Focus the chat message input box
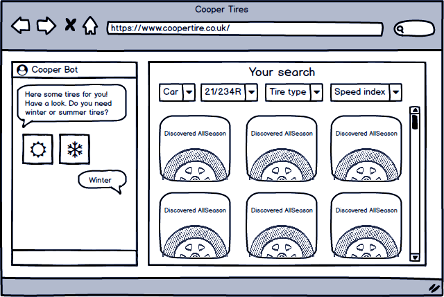The width and height of the screenshot is (444, 297). coord(74,258)
